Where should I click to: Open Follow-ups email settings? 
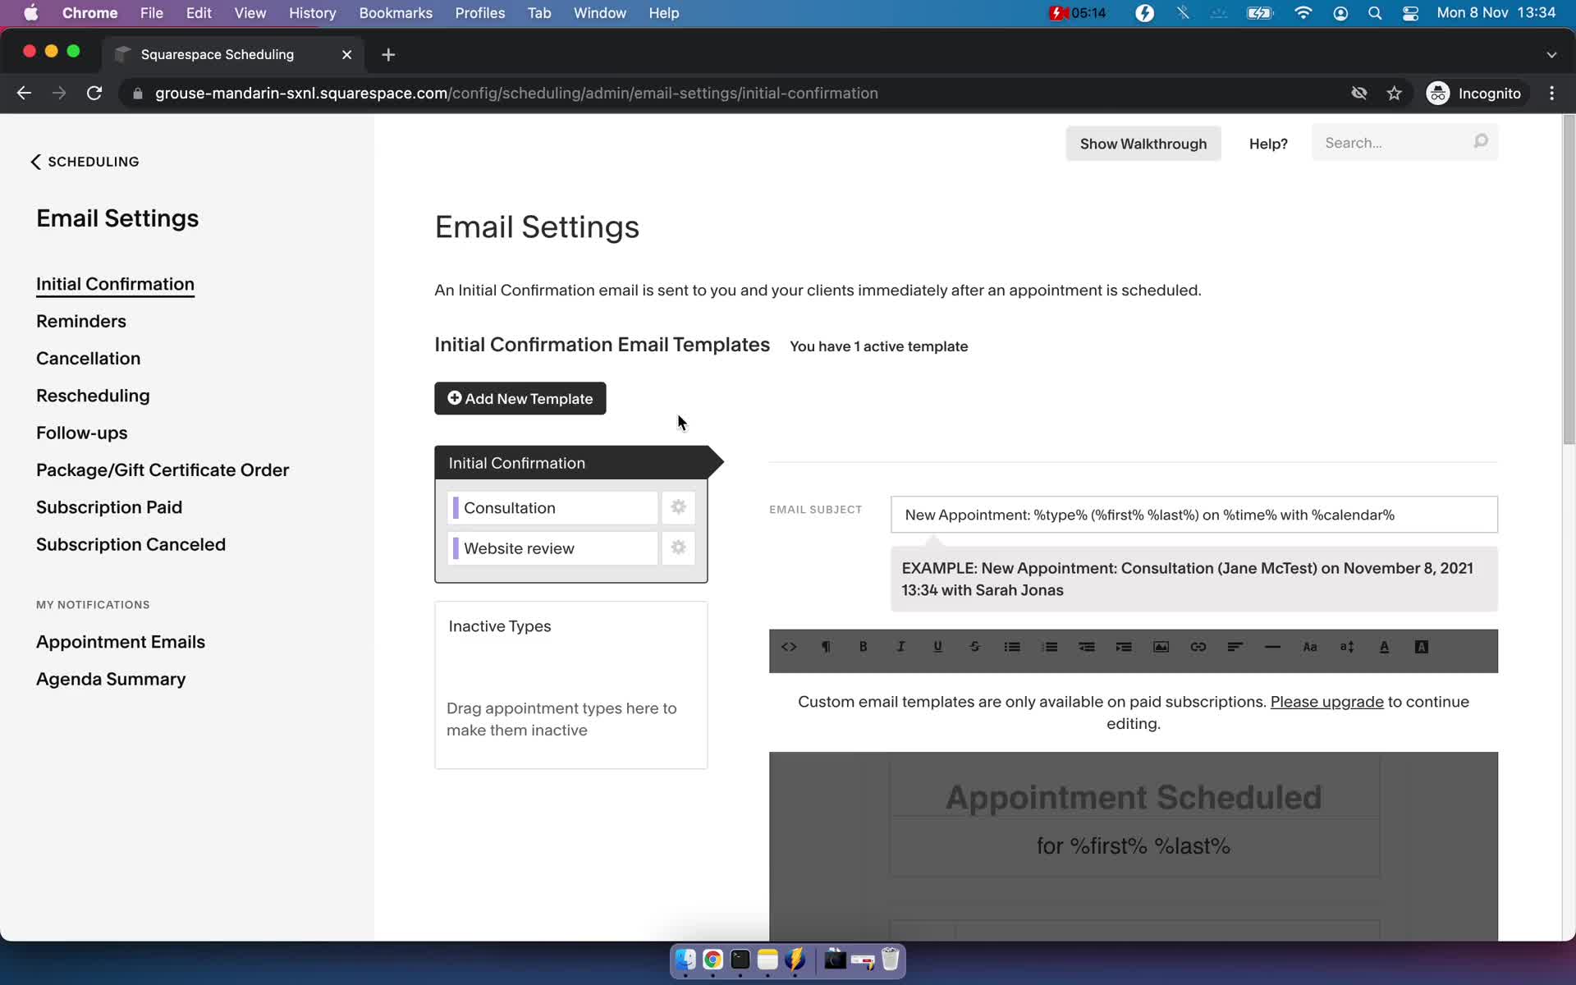(82, 433)
